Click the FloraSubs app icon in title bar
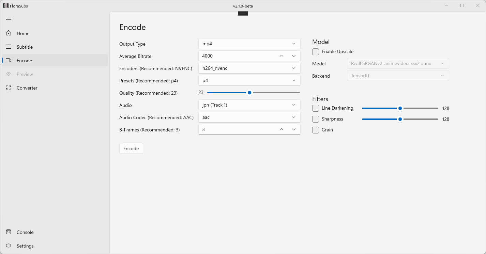The width and height of the screenshot is (486, 254). coord(5,6)
